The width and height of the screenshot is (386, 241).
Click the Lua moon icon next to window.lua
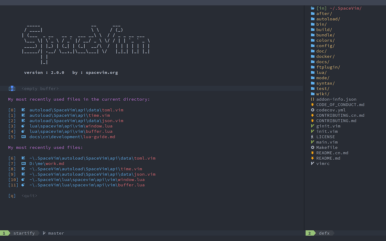23,126
